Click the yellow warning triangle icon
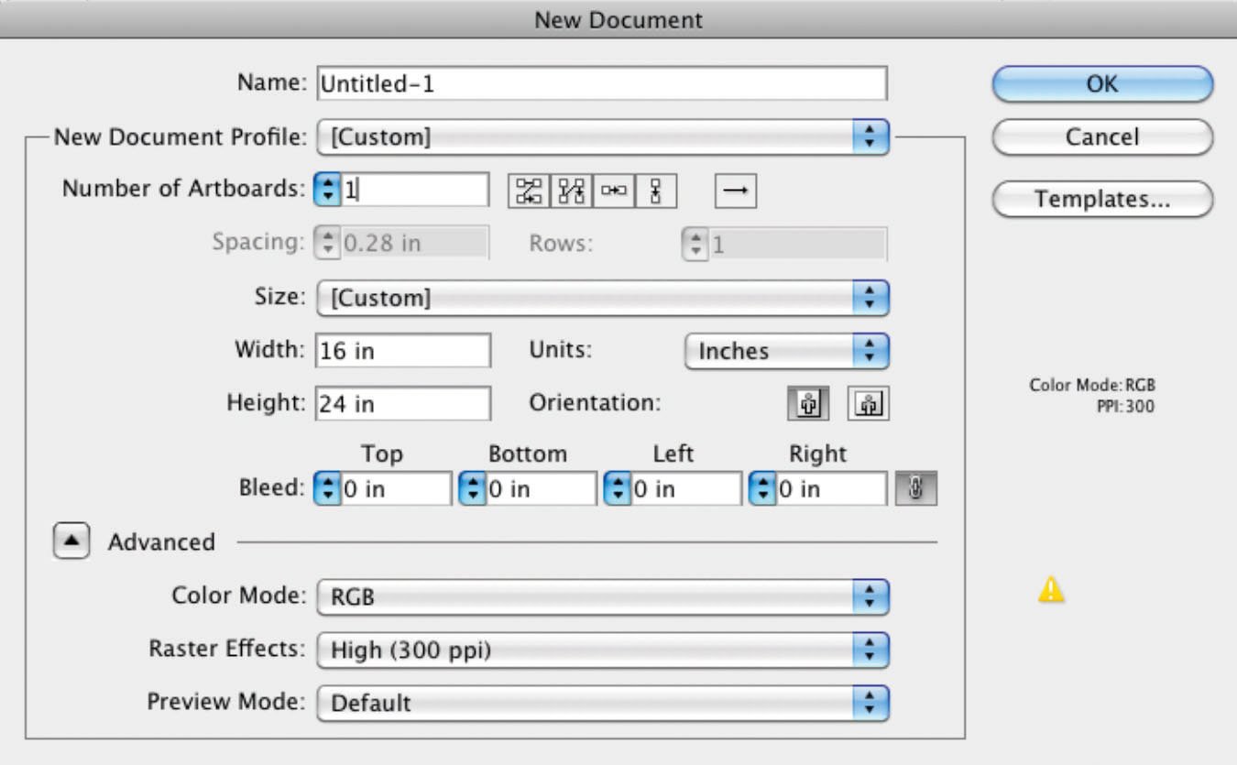 [x=1051, y=591]
